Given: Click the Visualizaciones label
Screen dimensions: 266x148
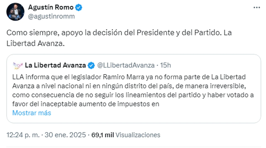Looking at the screenshot, I should pos(137,135).
